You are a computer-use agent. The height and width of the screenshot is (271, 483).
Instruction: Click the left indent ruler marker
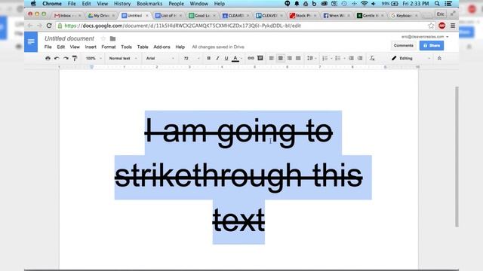point(91,67)
